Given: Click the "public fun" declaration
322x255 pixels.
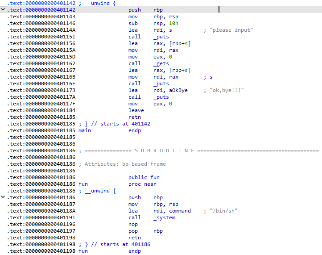Looking at the screenshot, I should point(144,177).
